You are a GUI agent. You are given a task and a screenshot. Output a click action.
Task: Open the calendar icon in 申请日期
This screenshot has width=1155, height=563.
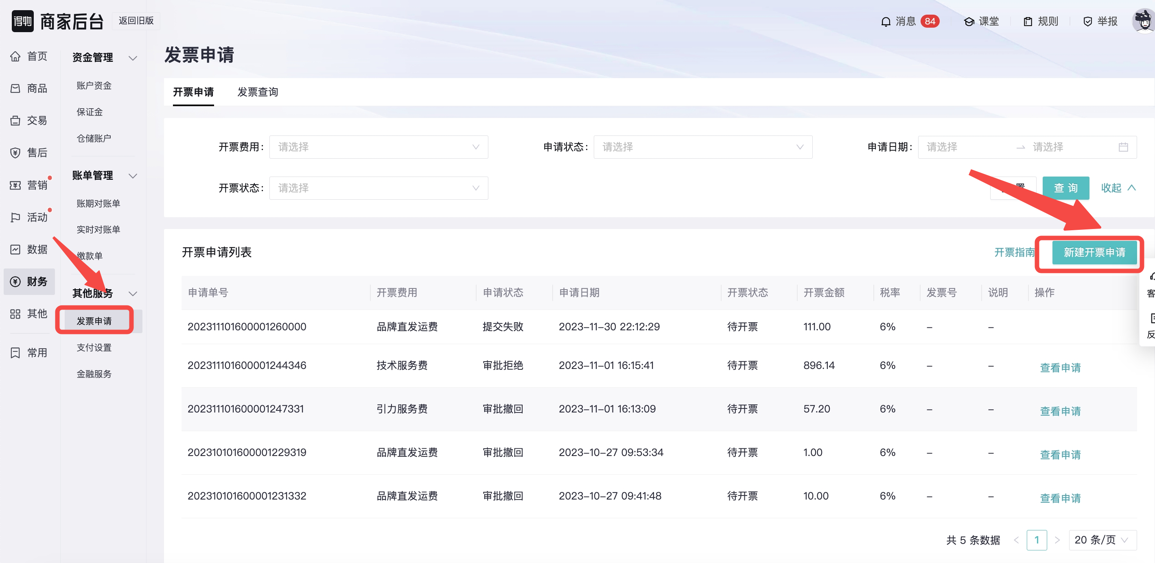[x=1123, y=147]
